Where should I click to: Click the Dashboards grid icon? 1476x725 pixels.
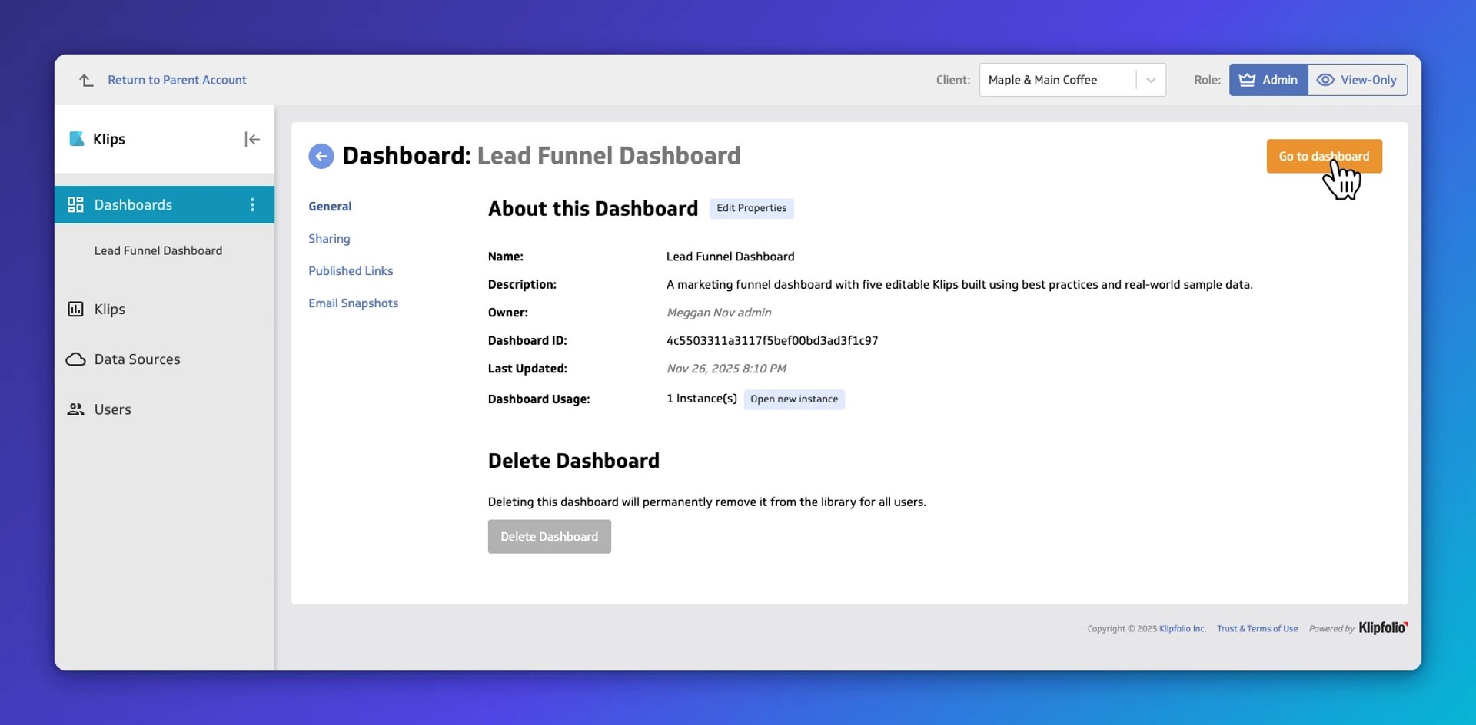(75, 204)
